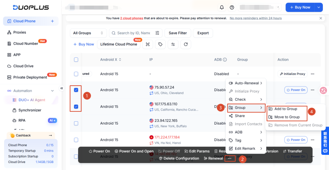Open the advanced search filter sliders icon

[157, 33]
